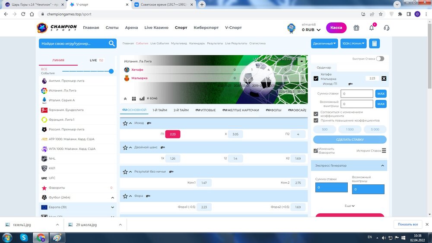The height and width of the screenshot is (243, 432).
Task: Click Экспресс Генератор Сумма ставки field
Action: click(331, 187)
